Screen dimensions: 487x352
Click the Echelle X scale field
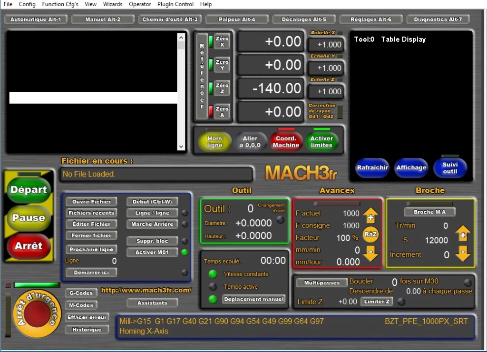[326, 44]
